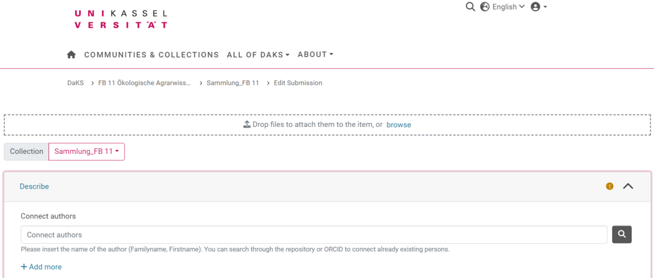Open the All of DaKS menu

pos(258,55)
